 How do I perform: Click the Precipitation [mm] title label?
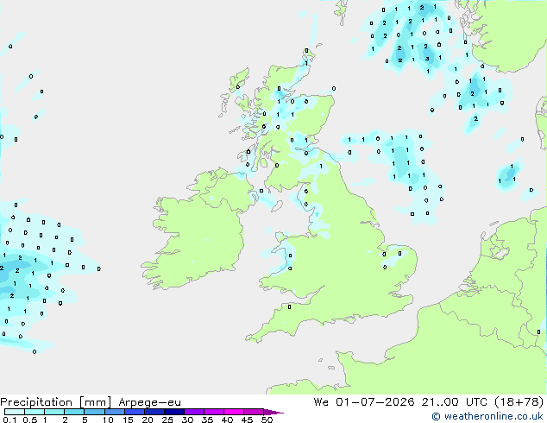(x=56, y=402)
